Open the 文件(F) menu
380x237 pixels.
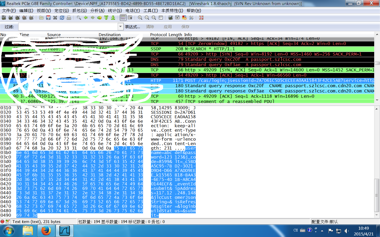(x=9, y=11)
